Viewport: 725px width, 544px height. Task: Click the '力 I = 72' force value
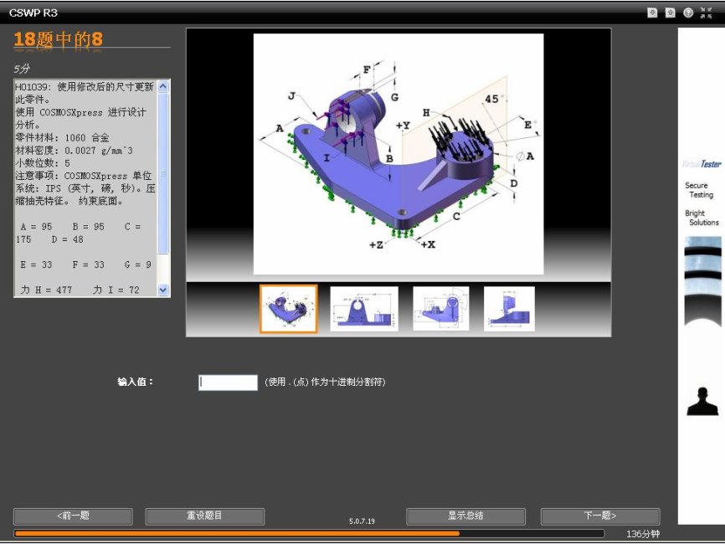[116, 290]
